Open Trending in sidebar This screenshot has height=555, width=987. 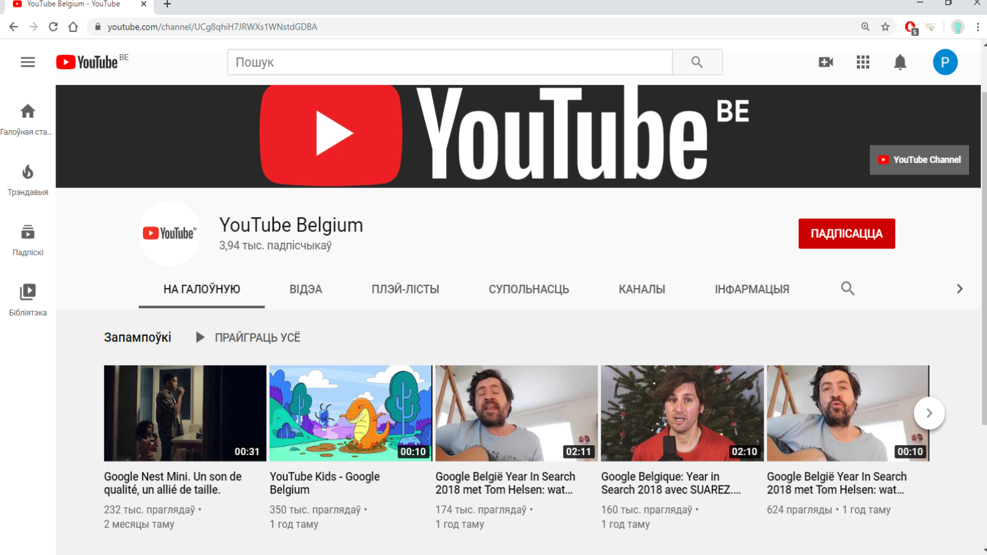click(28, 179)
